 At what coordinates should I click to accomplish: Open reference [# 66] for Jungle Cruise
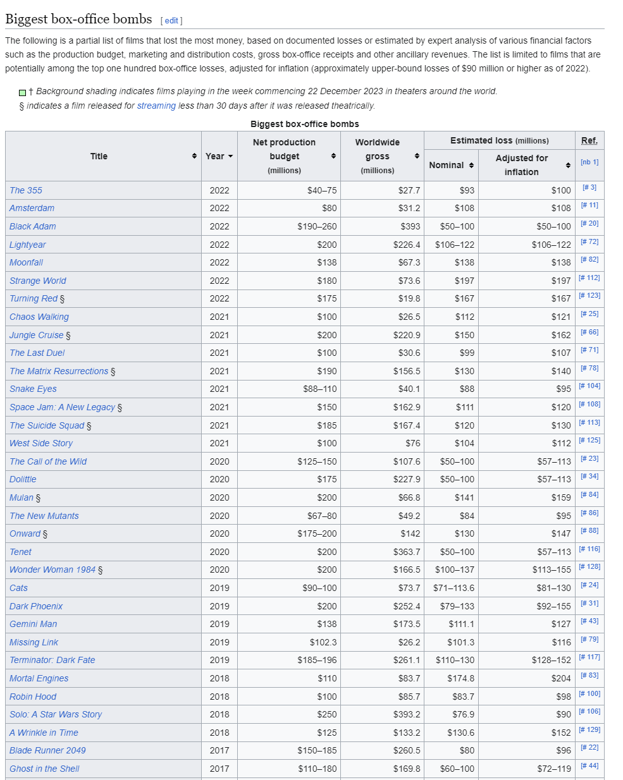click(x=589, y=332)
